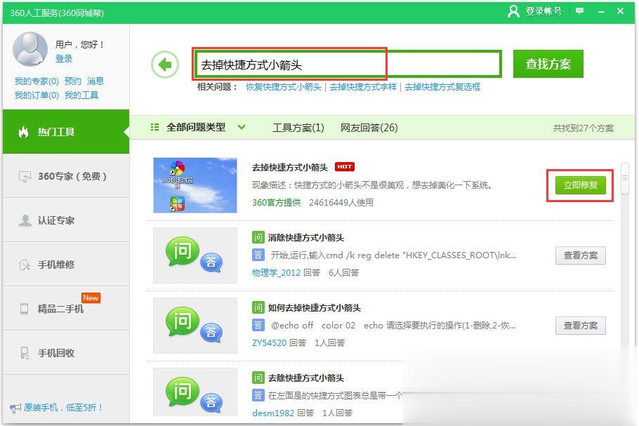Click the flame icon beside 热门工具
Viewport: 639px width, 426px height.
[x=24, y=131]
